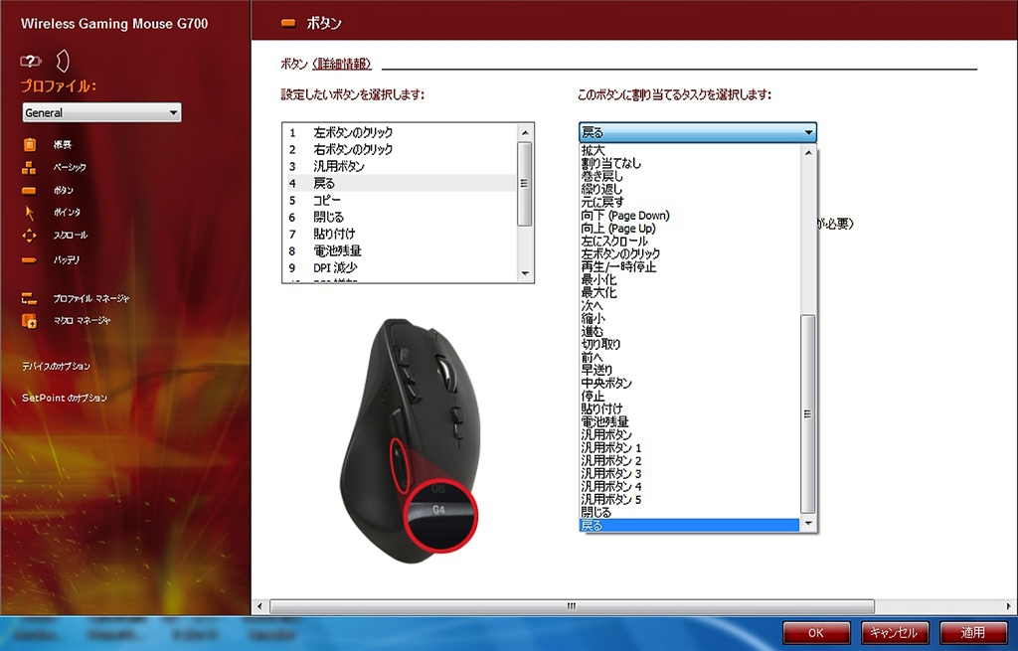Select button 4 戻る row
This screenshot has width=1018, height=651.
[x=402, y=183]
